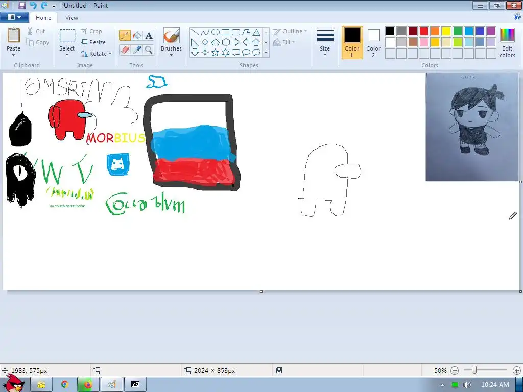
Task: Open Firefox from the taskbar
Action: [88, 385]
